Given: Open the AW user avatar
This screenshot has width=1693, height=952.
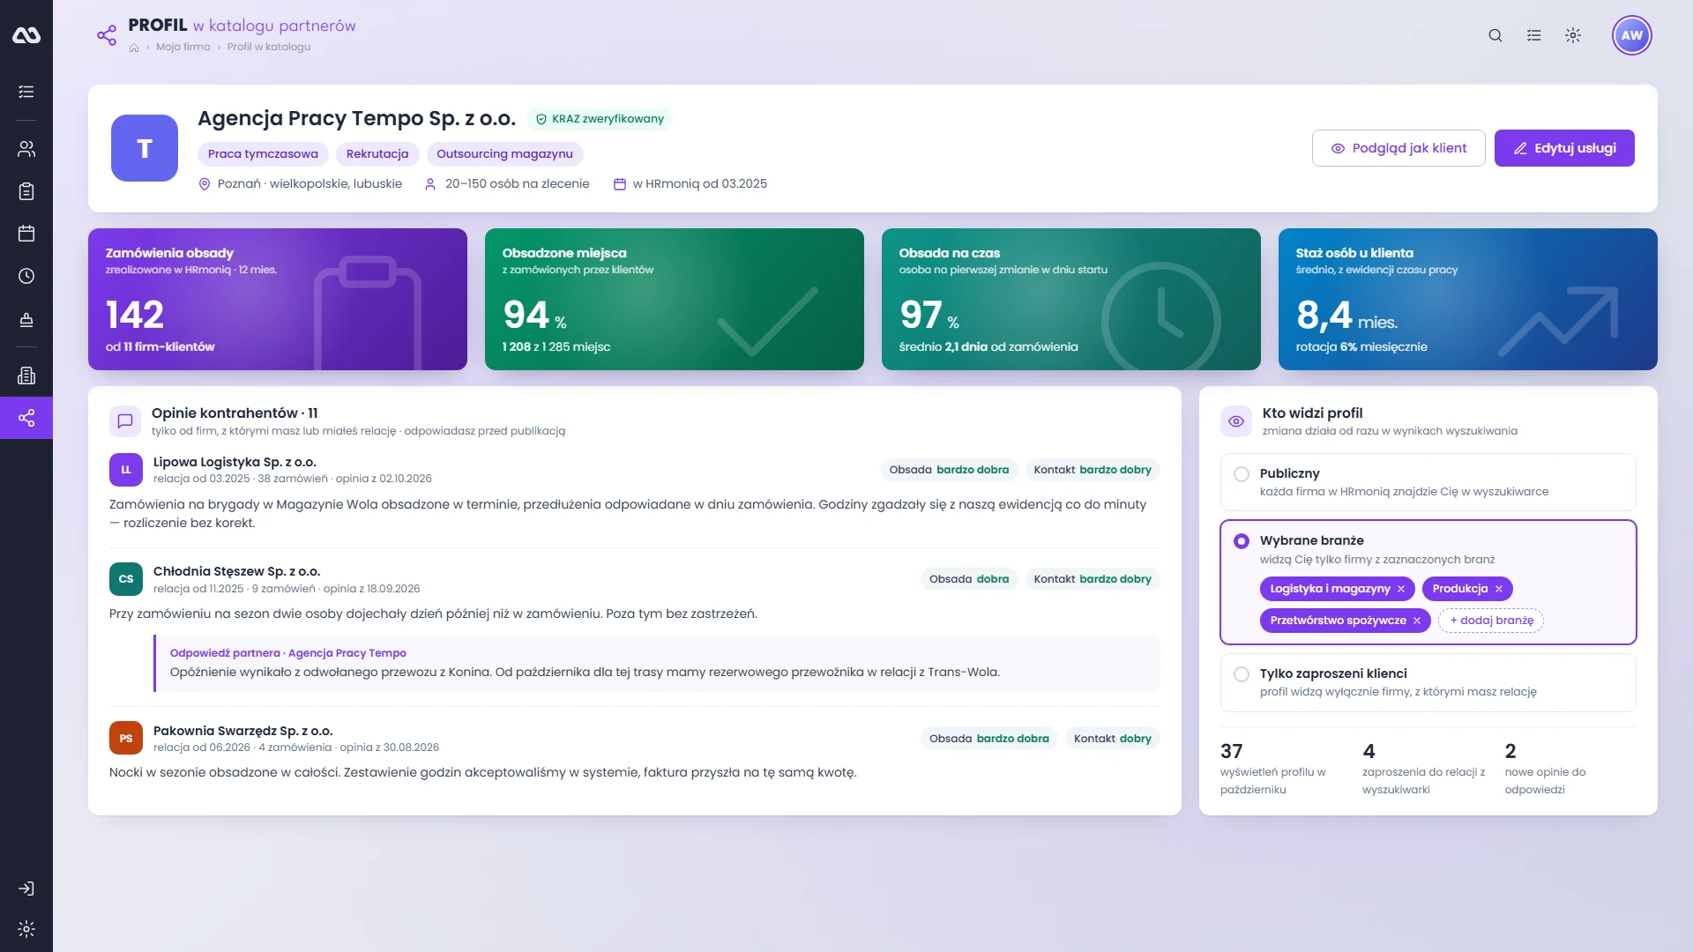Looking at the screenshot, I should [x=1632, y=35].
